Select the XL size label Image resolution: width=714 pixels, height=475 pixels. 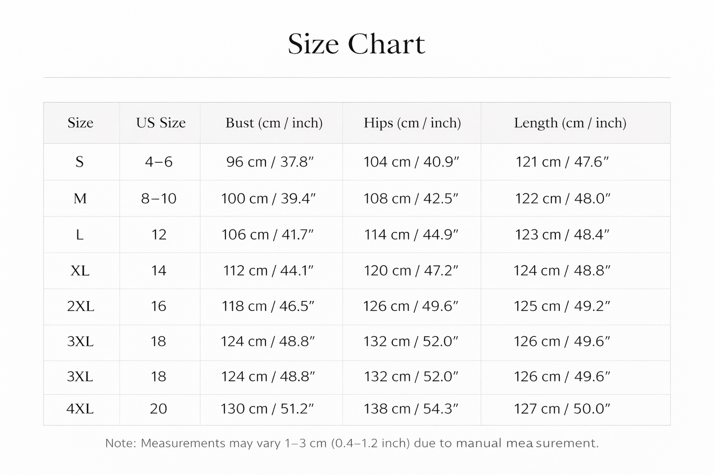[x=80, y=271]
